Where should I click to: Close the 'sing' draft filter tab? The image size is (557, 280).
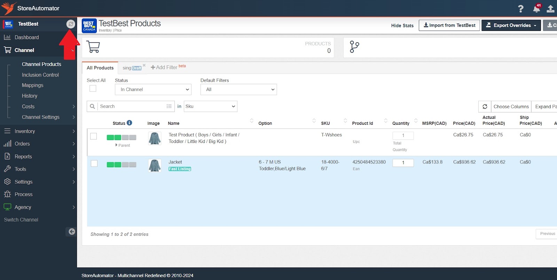tap(144, 65)
